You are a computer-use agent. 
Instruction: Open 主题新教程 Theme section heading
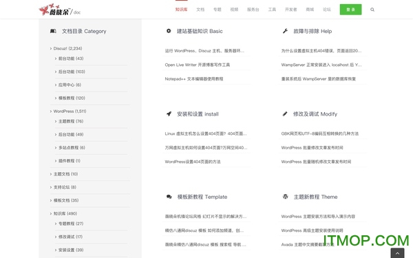315,197
